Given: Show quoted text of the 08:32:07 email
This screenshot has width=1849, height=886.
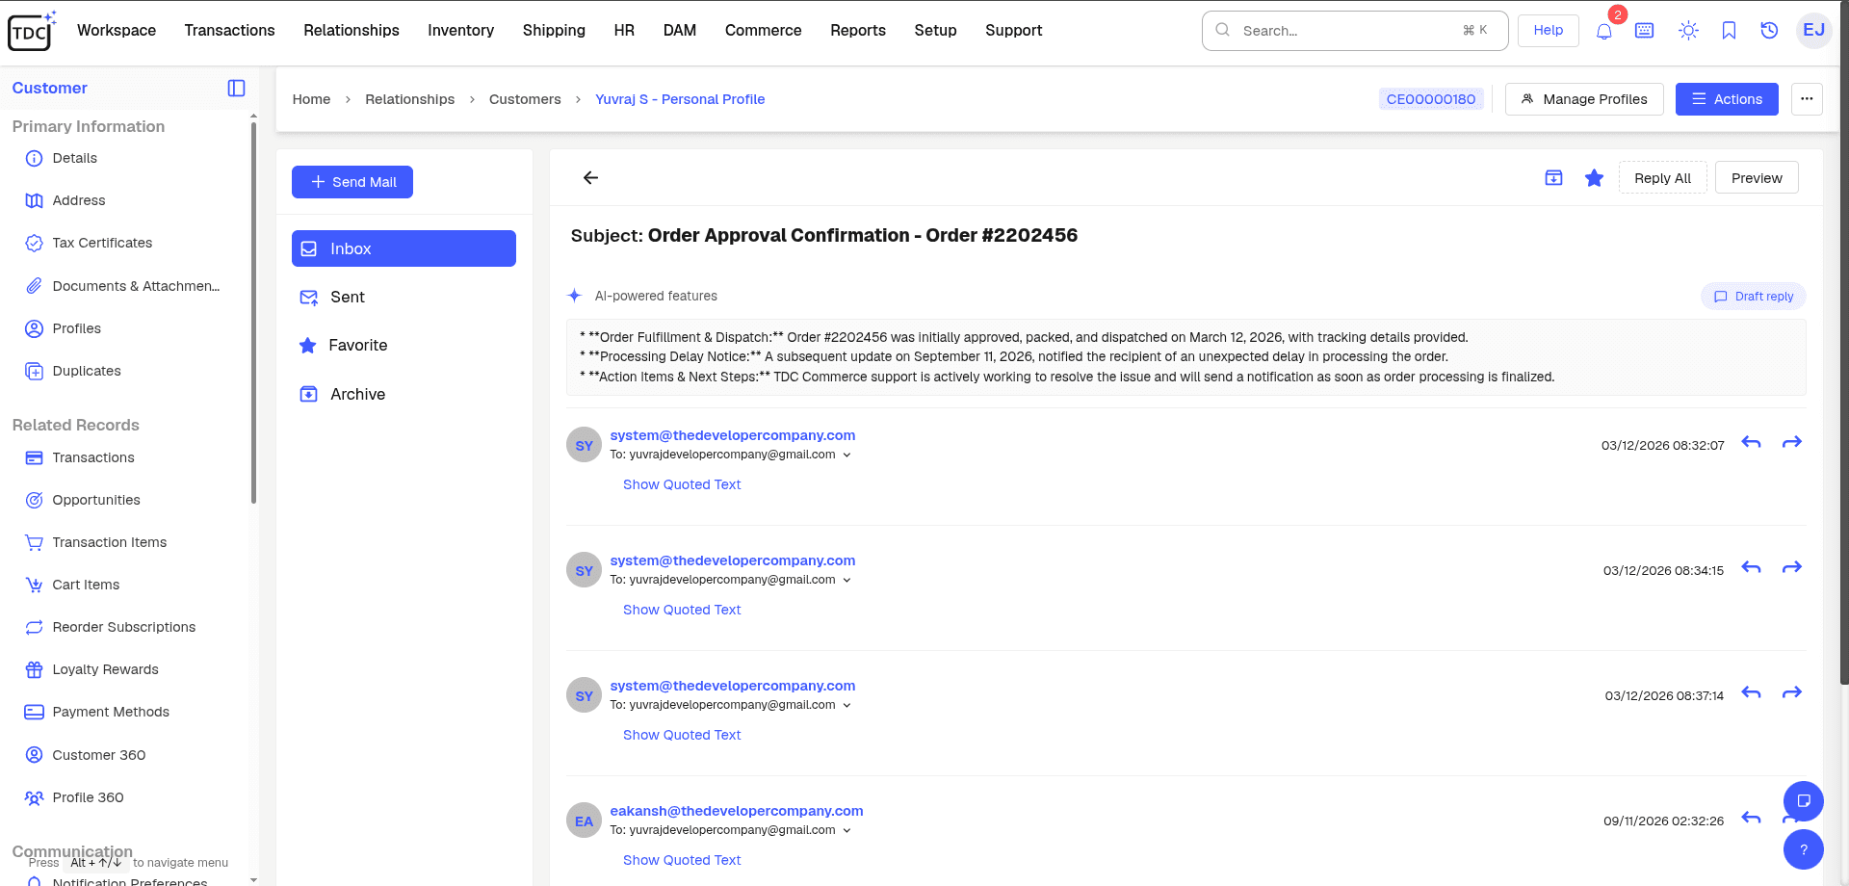Looking at the screenshot, I should (x=682, y=484).
